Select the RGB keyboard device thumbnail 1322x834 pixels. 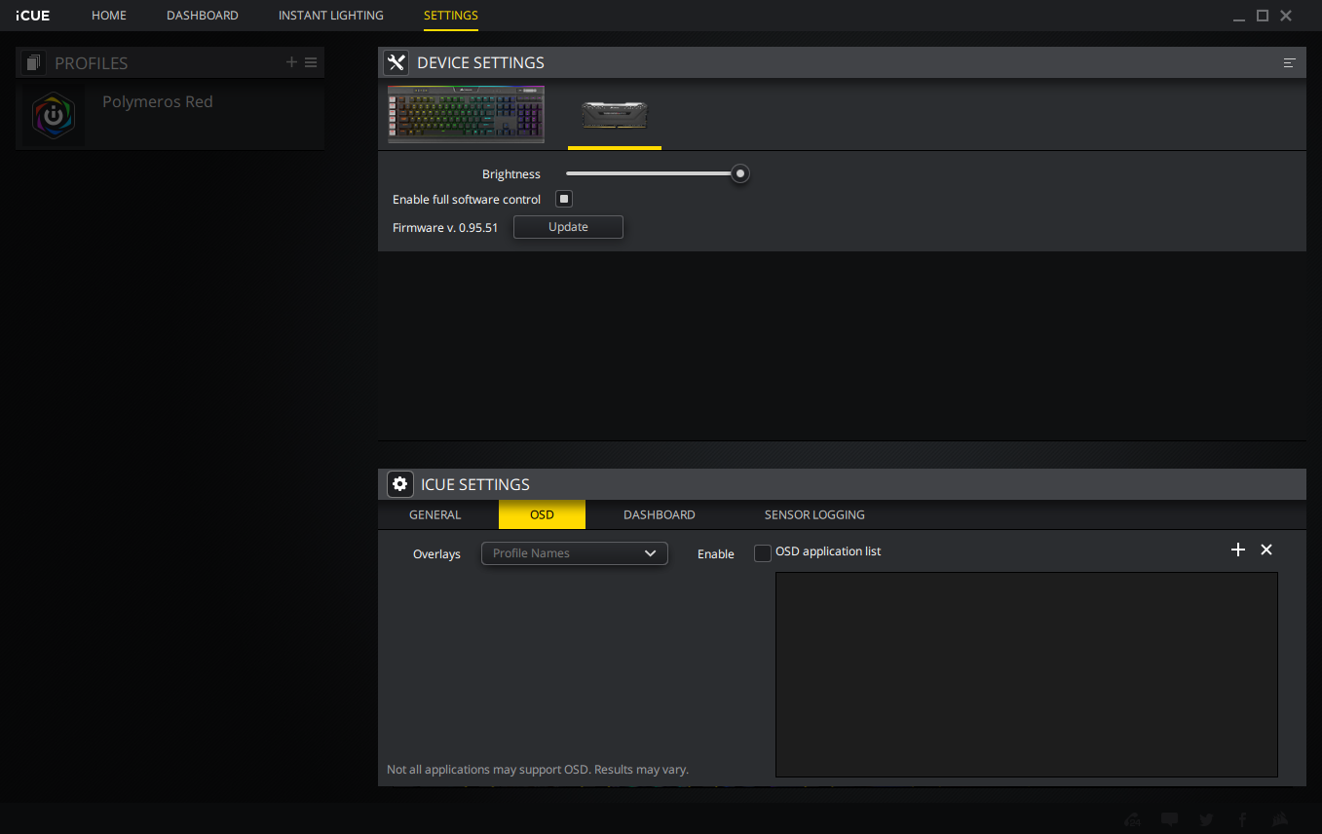point(466,114)
